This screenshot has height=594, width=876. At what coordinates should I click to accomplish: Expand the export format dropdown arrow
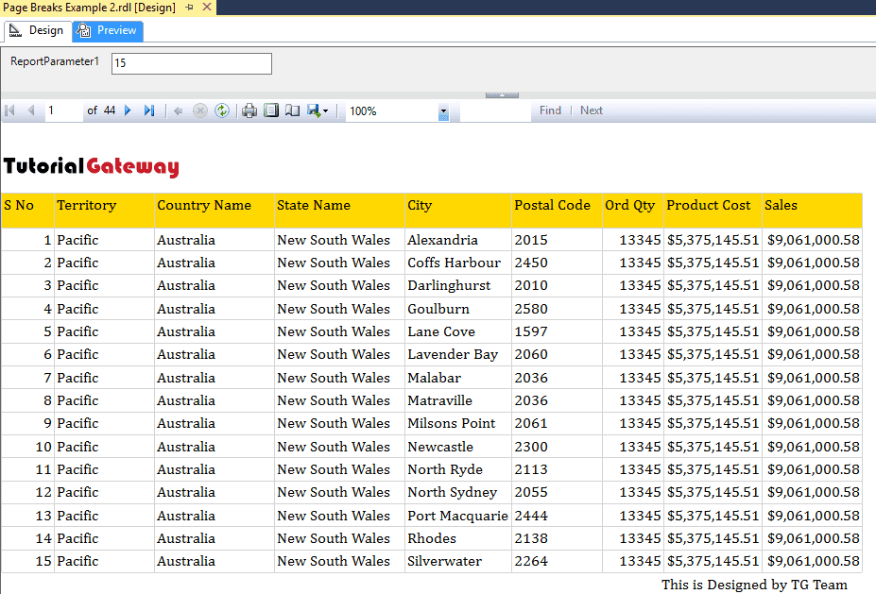325,110
